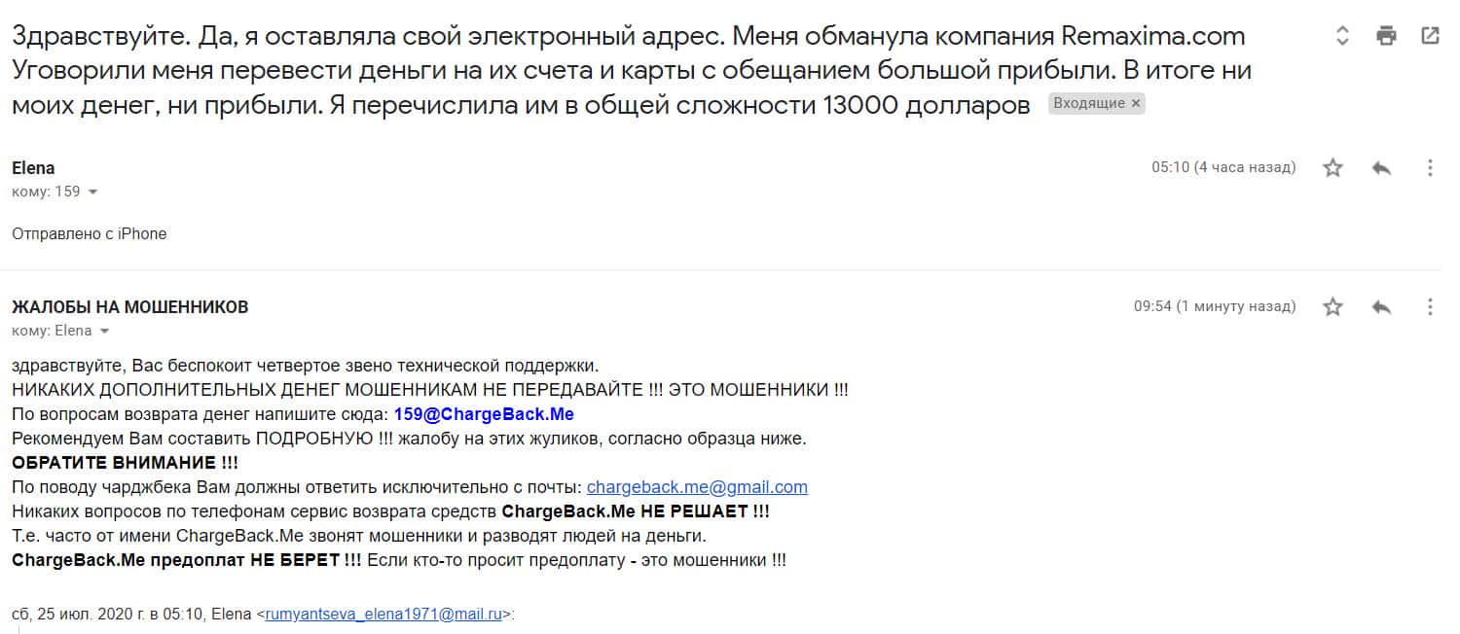Star the ЖАЛОБЫ НА МОШЕННИКОВ message

(x=1332, y=307)
